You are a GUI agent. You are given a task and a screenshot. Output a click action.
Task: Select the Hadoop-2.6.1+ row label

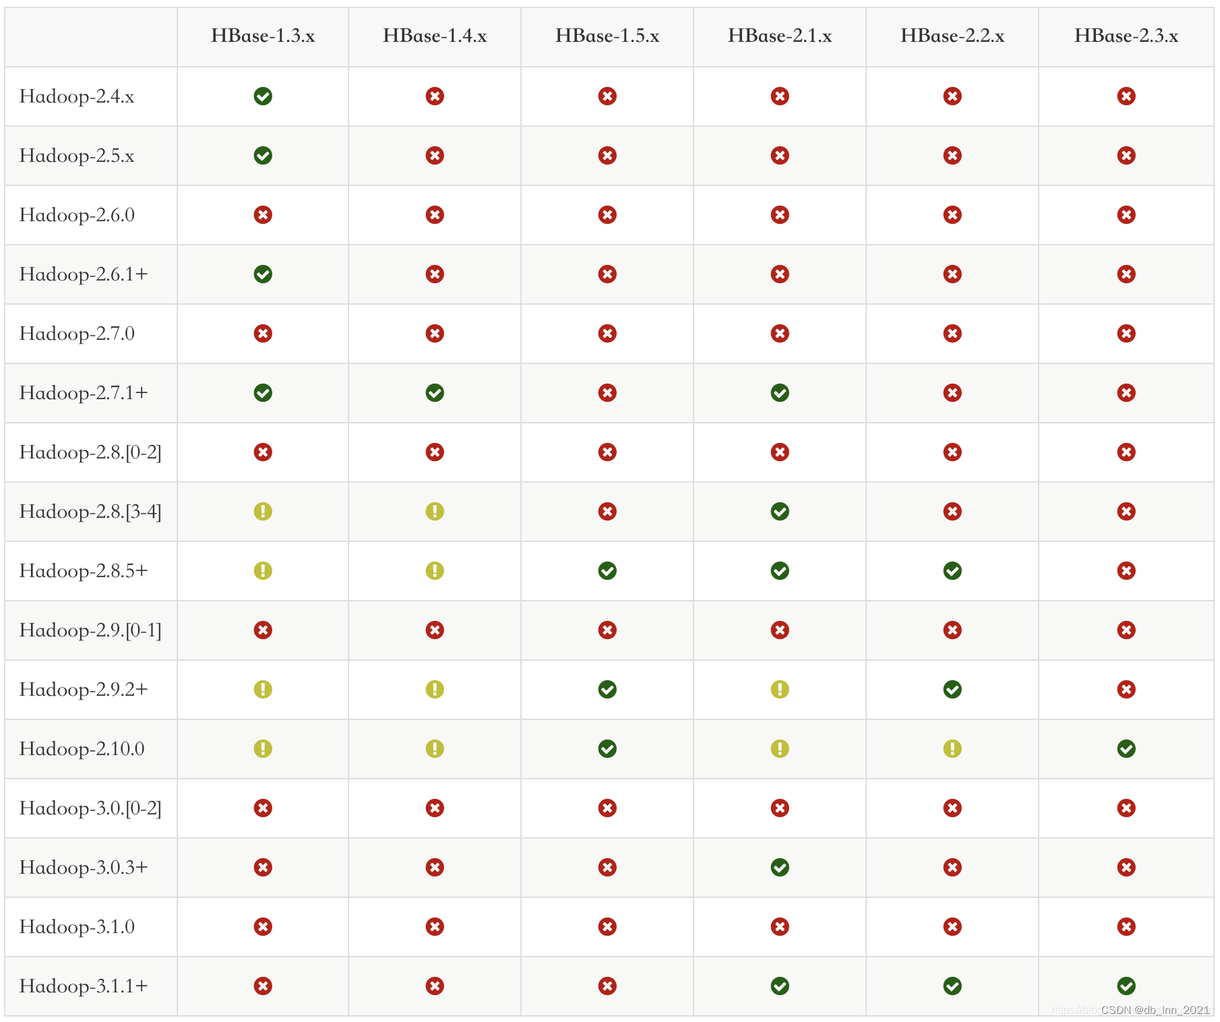pos(84,274)
